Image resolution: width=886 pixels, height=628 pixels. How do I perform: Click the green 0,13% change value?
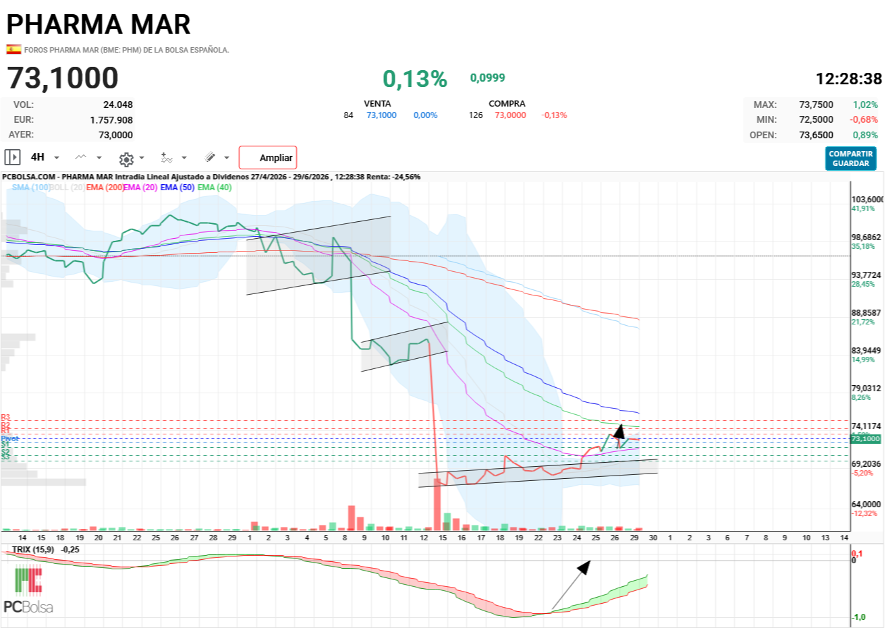coord(415,79)
